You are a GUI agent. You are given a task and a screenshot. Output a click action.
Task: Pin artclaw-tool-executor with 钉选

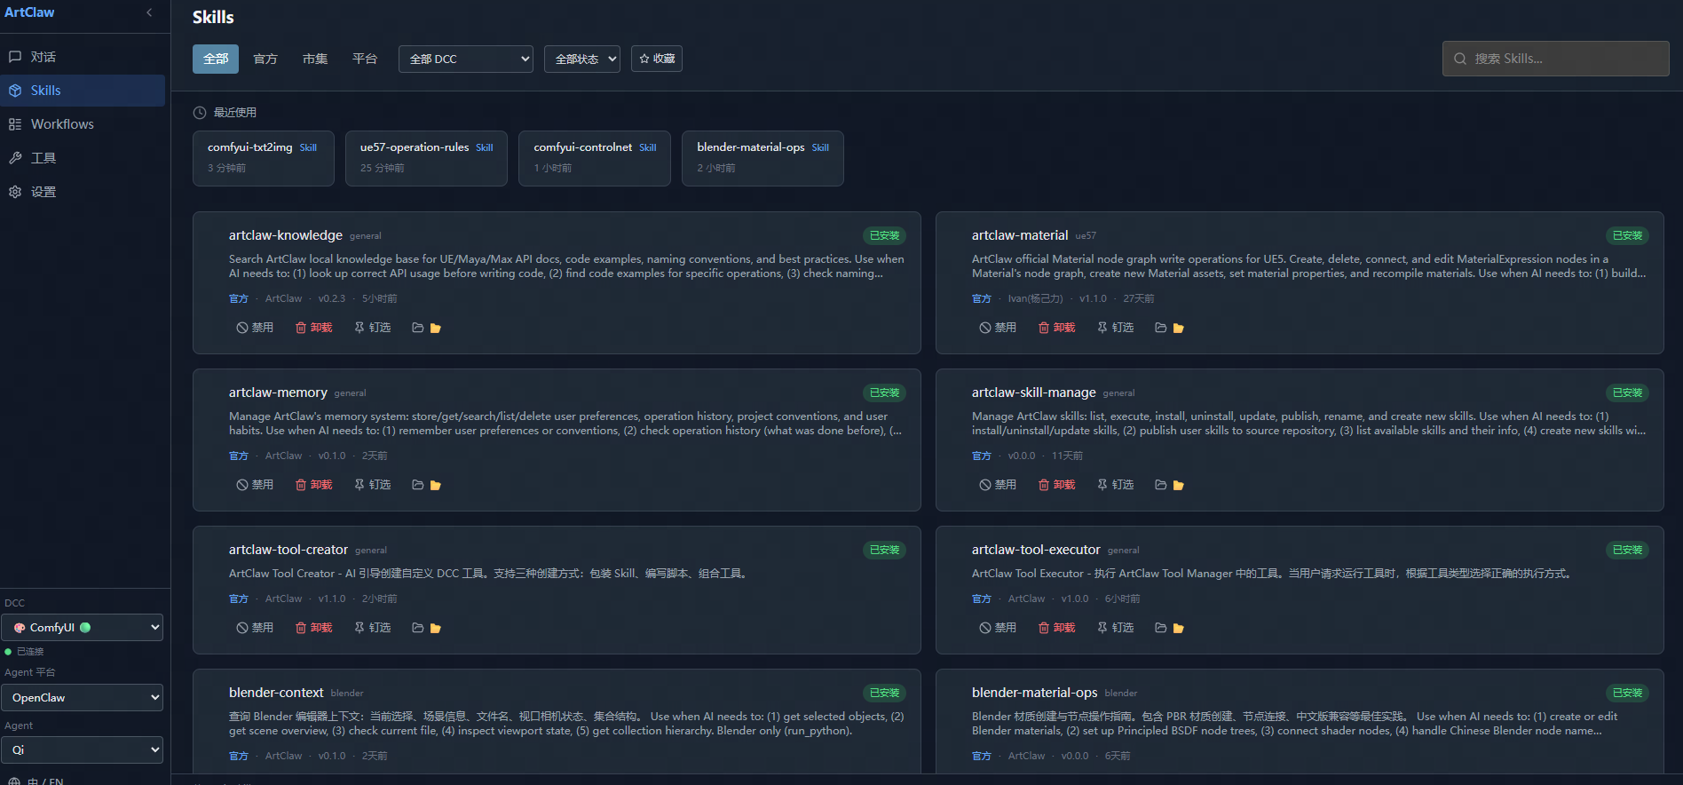pos(1116,628)
